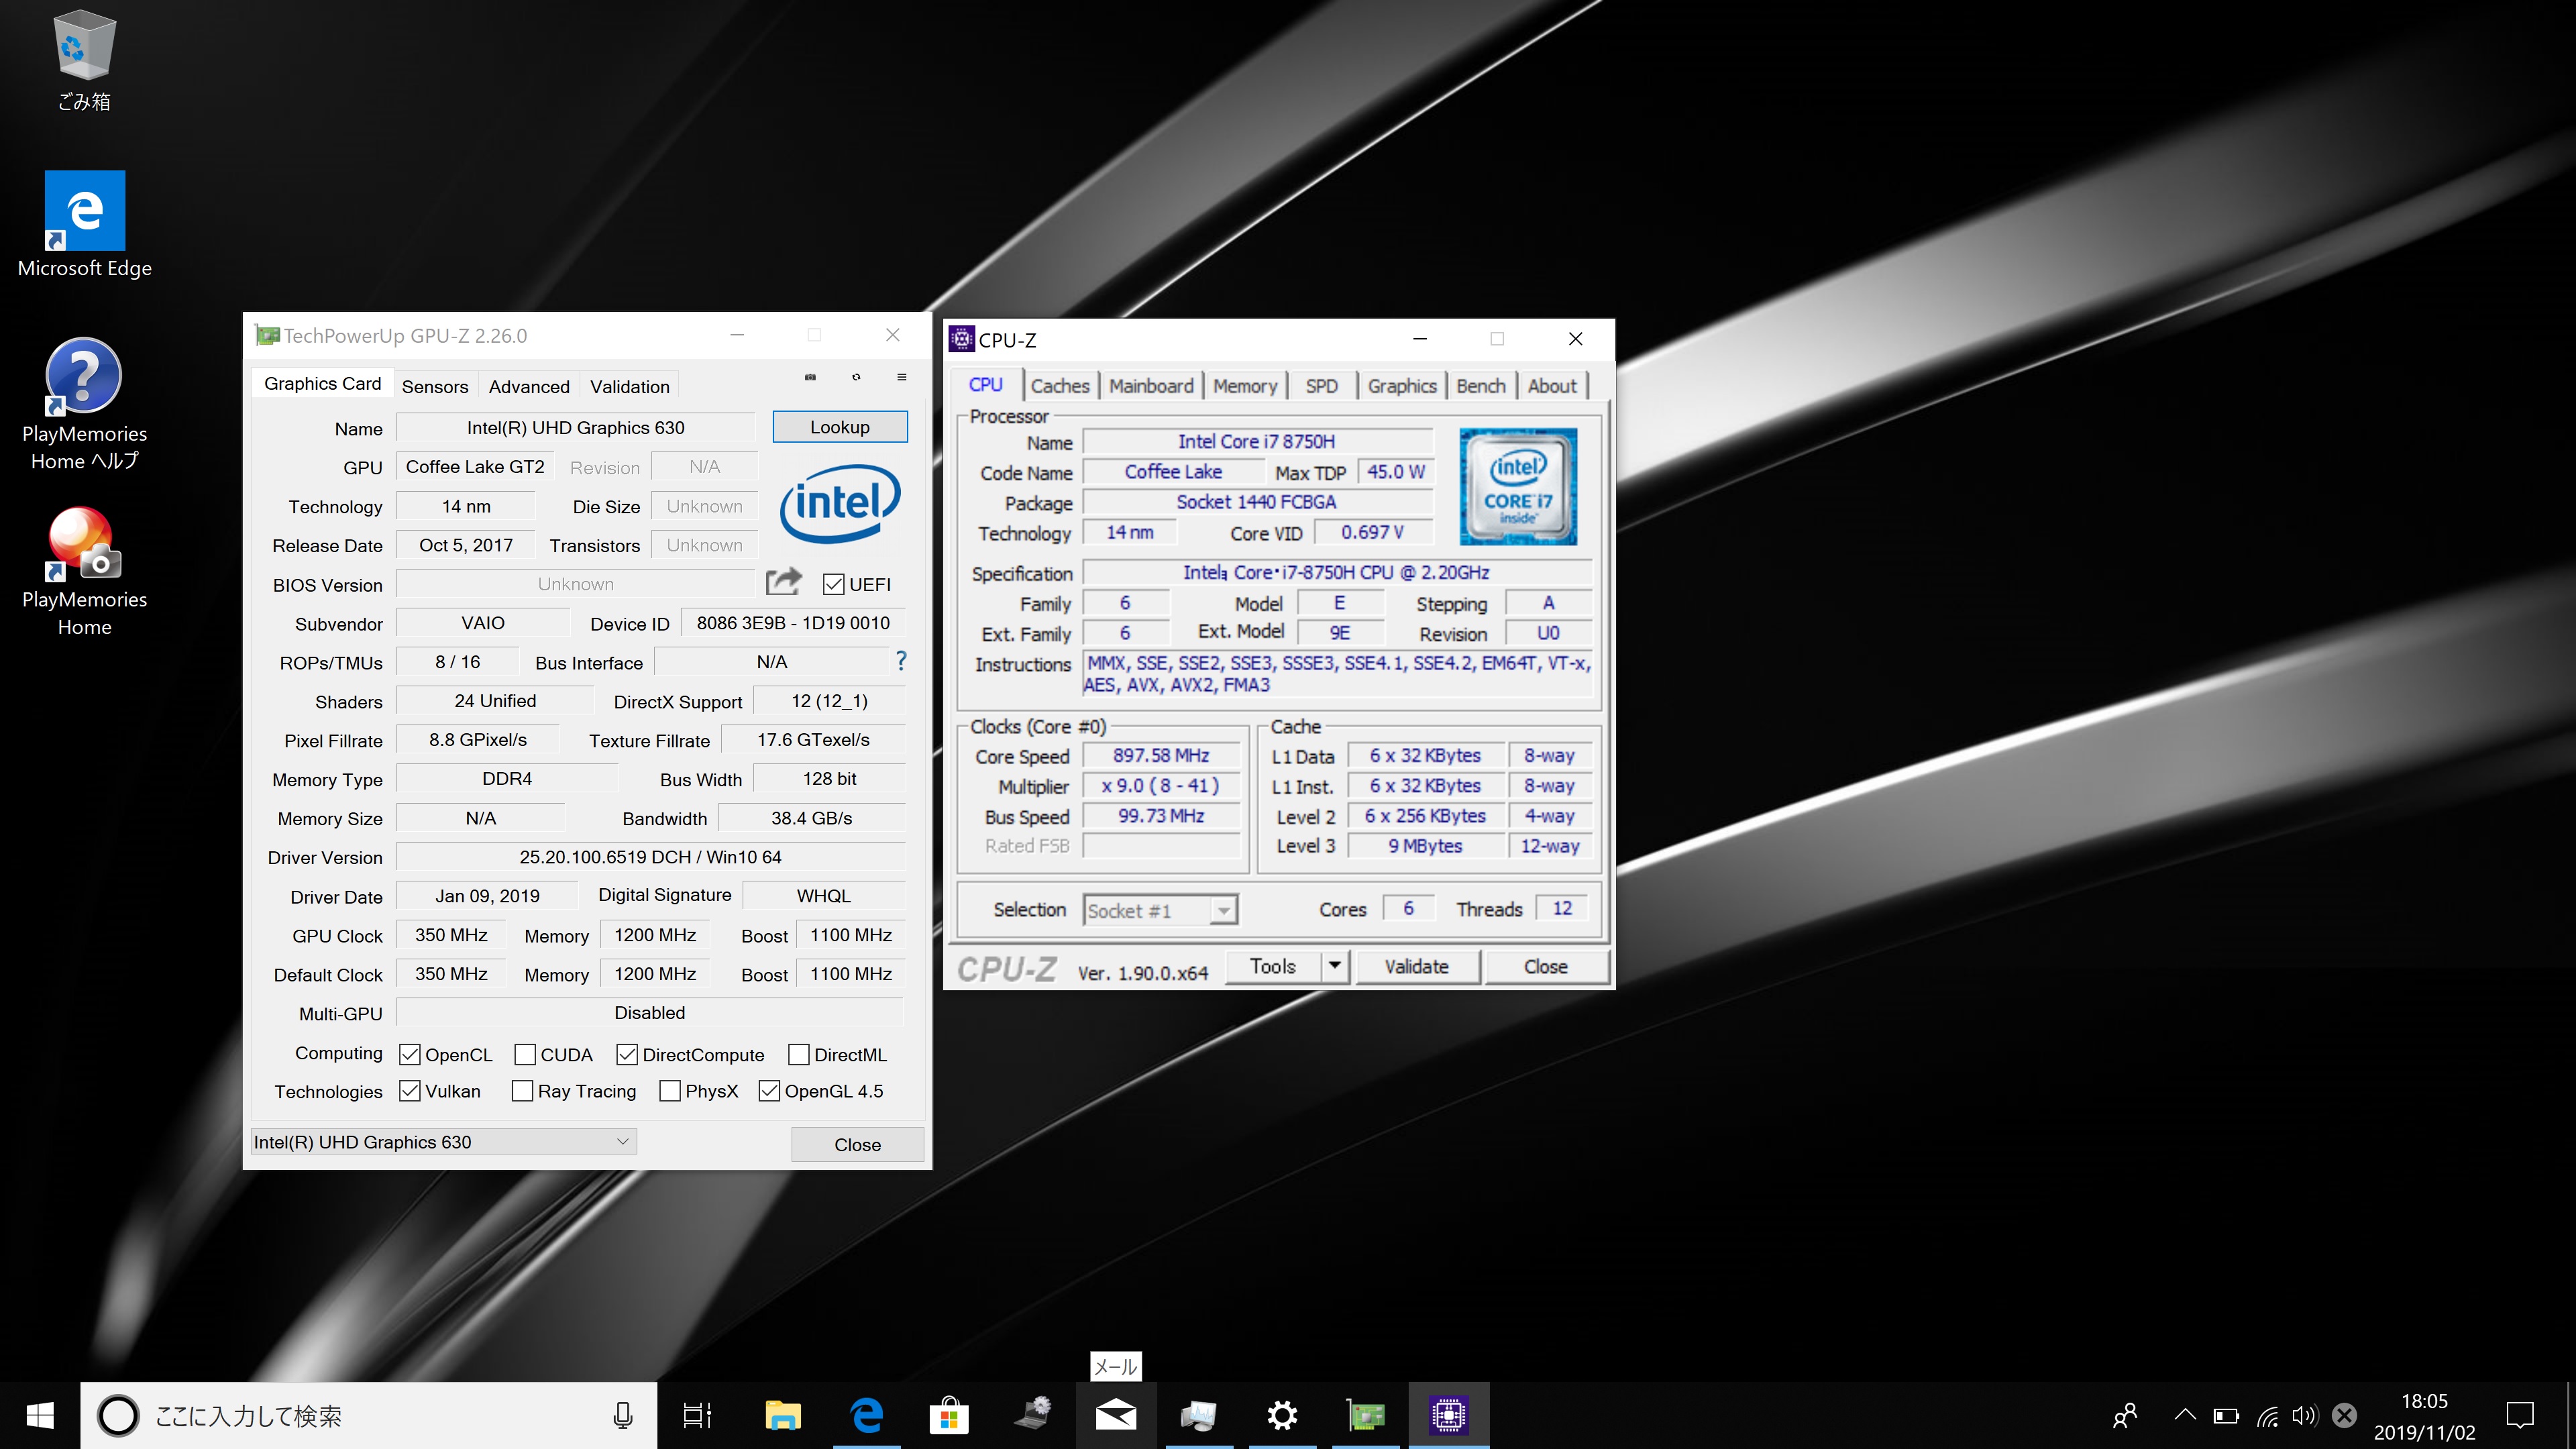This screenshot has width=2576, height=1449.
Task: Open the About tab in CPU-Z
Action: (x=1552, y=386)
